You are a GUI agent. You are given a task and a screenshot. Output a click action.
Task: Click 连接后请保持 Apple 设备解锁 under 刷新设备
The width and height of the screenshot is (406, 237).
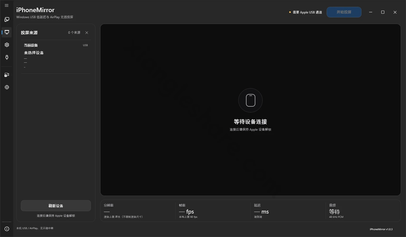[x=56, y=216]
